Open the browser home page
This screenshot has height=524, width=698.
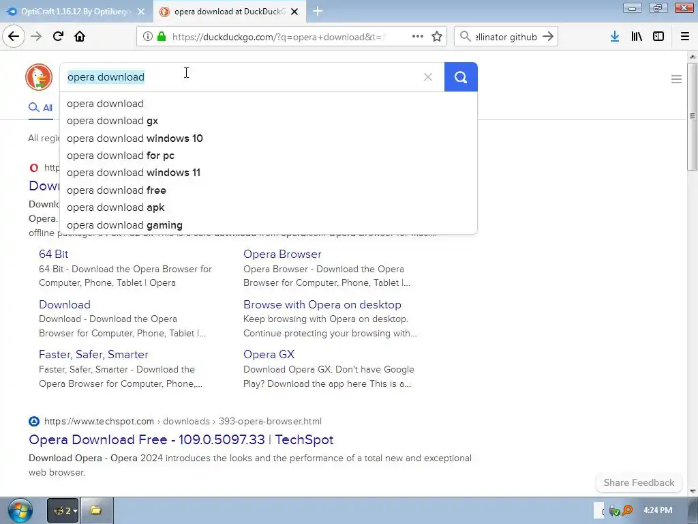coord(80,36)
